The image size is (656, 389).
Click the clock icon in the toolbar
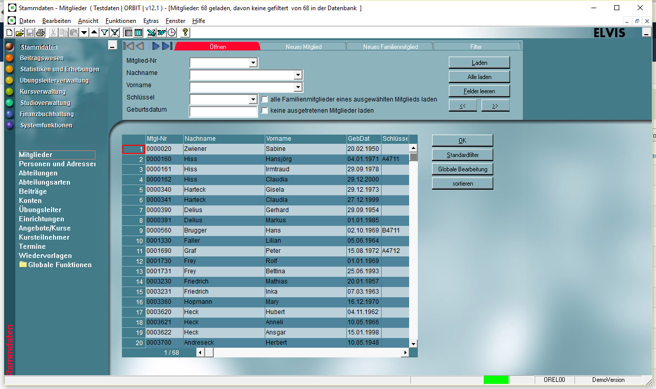pyautogui.click(x=173, y=32)
